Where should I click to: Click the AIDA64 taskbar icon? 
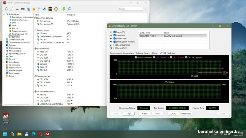[x=48, y=134]
